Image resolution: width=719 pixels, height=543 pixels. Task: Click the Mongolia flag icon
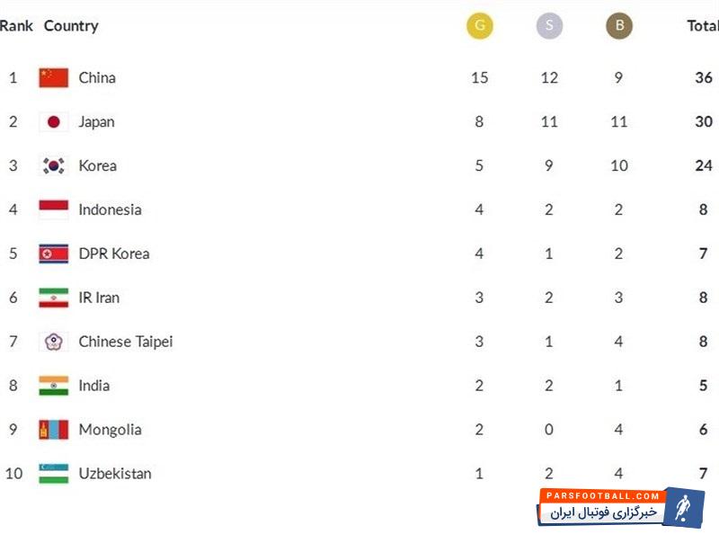pos(54,430)
